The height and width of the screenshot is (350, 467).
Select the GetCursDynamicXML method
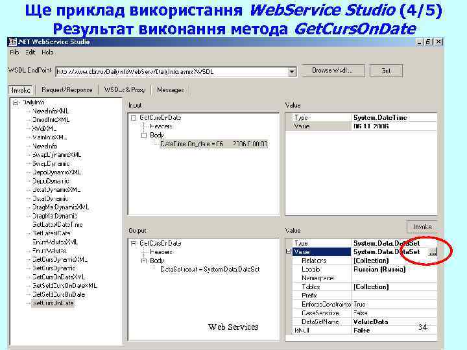(x=60, y=259)
